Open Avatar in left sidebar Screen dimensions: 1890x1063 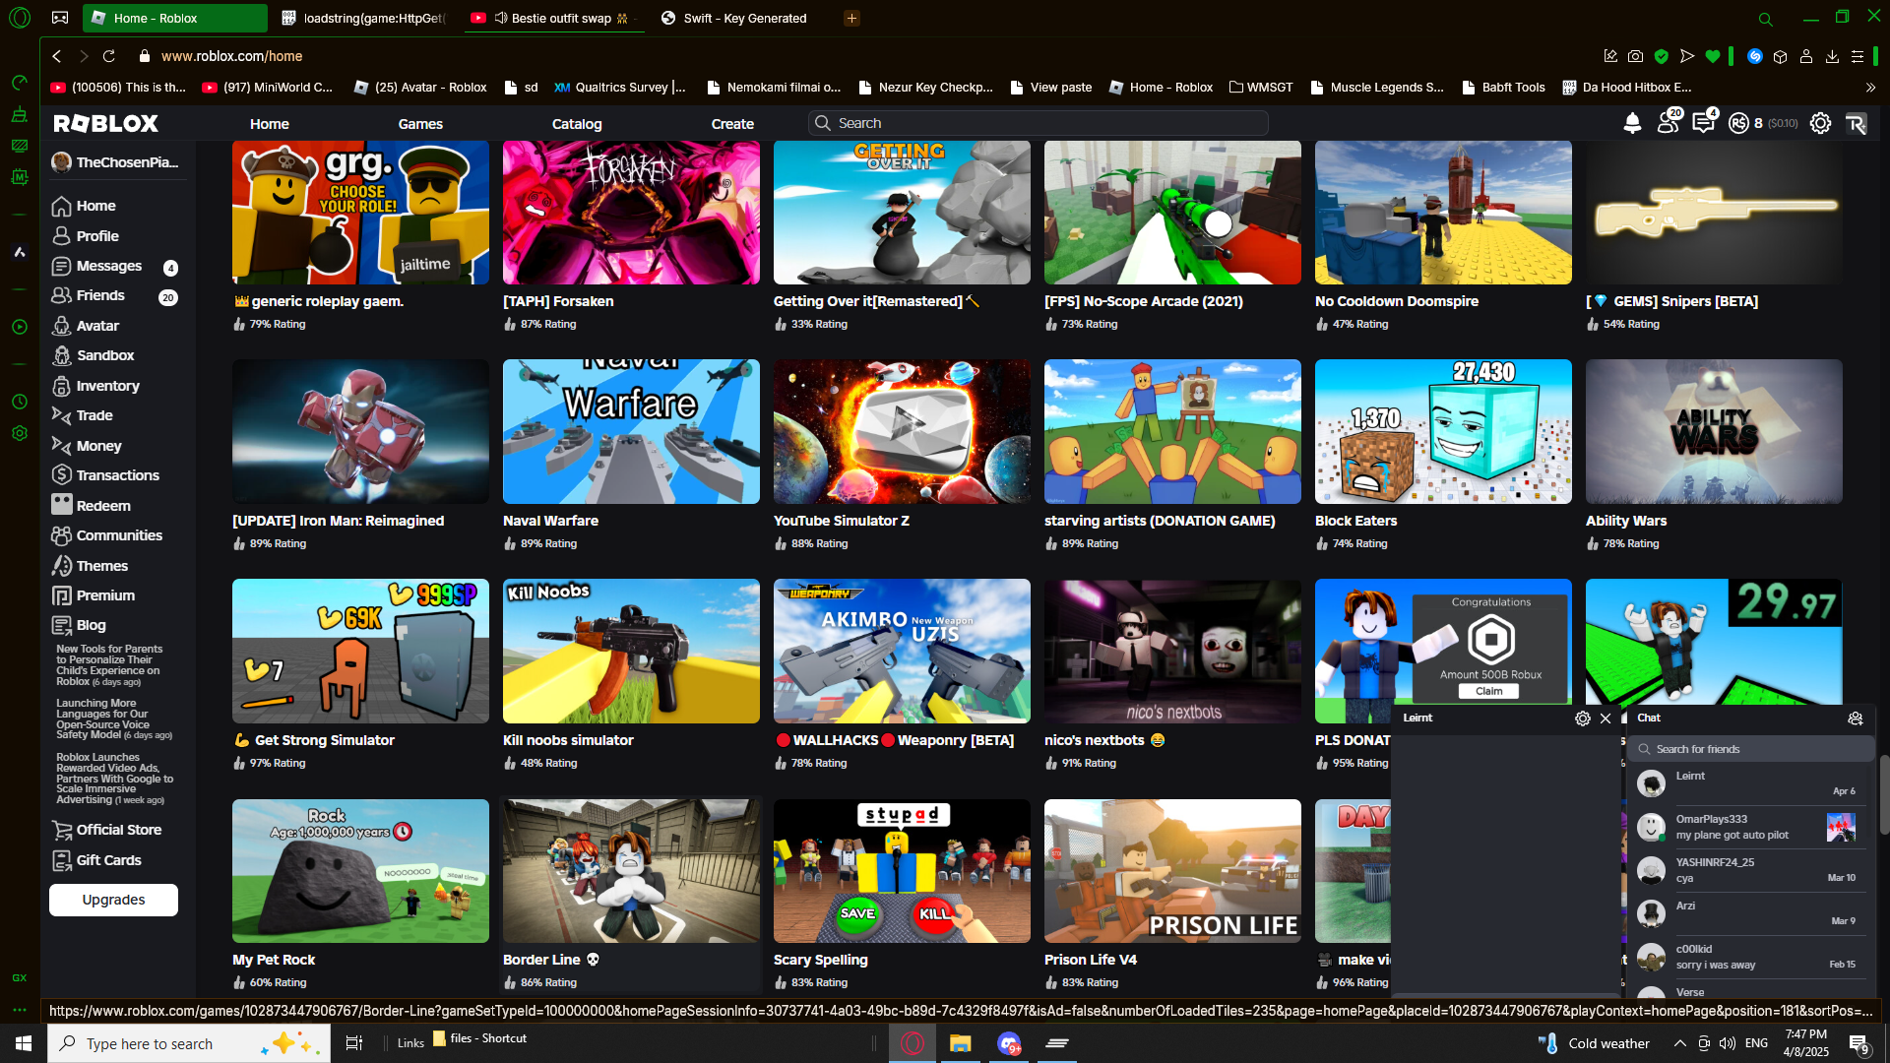point(97,326)
